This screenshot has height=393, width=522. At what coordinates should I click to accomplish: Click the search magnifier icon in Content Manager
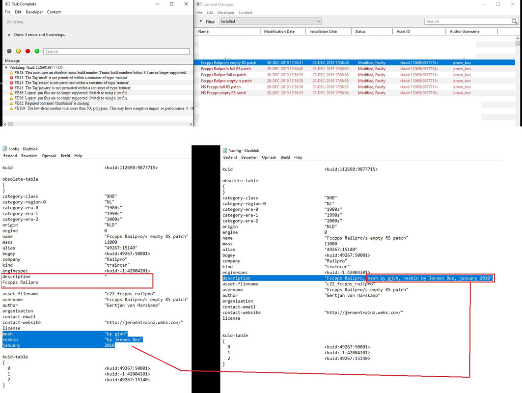point(514,21)
